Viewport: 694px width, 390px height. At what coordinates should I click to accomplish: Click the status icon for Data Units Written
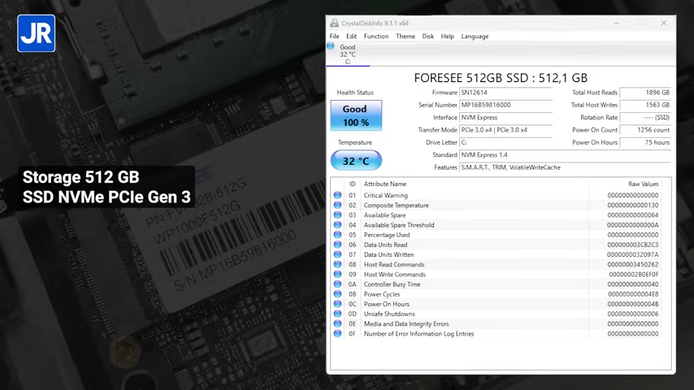point(337,255)
